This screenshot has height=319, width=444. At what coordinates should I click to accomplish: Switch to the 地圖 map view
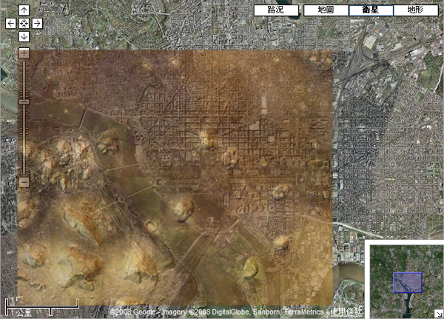click(326, 10)
